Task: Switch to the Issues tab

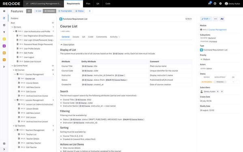Action: click(76, 37)
